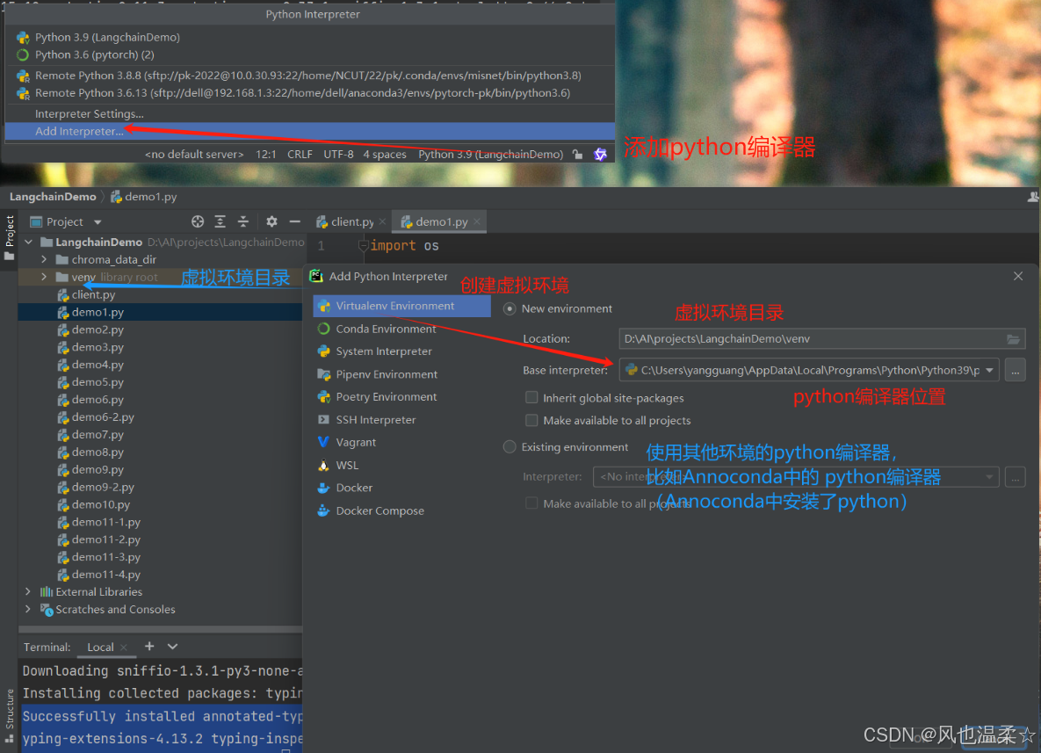Click browse button next to Base interpreter
This screenshot has width=1041, height=753.
pos(1016,370)
